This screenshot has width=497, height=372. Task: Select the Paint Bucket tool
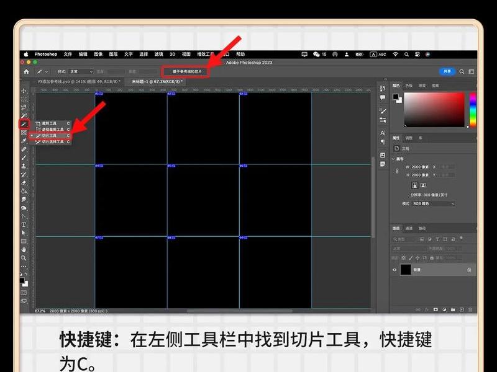pos(24,191)
